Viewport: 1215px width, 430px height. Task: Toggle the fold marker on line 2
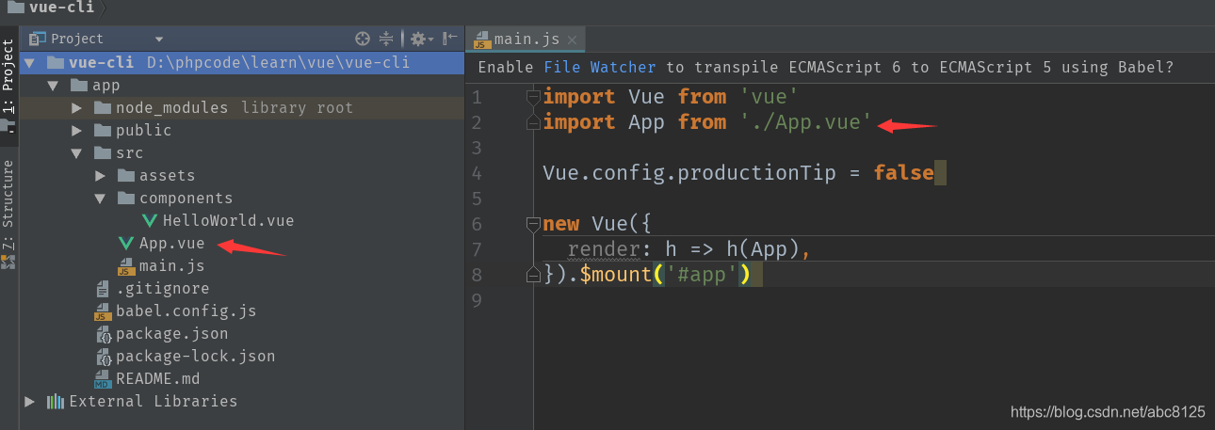533,122
